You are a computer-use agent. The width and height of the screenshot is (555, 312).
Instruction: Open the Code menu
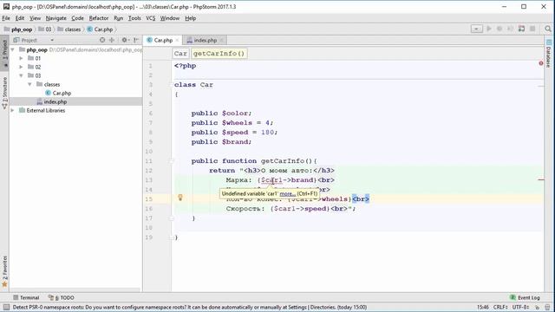[77, 18]
